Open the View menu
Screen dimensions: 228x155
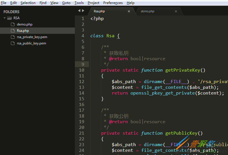coord(54,3)
